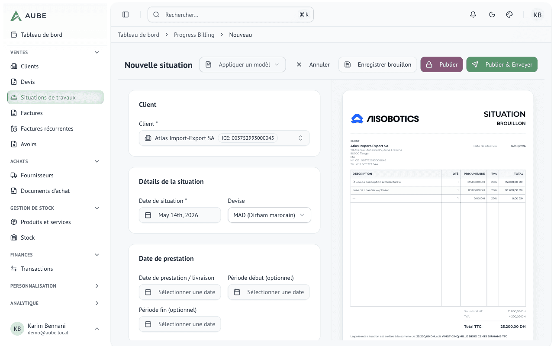Click the Documents d'achat icon
The width and height of the screenshot is (554, 346).
(14, 191)
